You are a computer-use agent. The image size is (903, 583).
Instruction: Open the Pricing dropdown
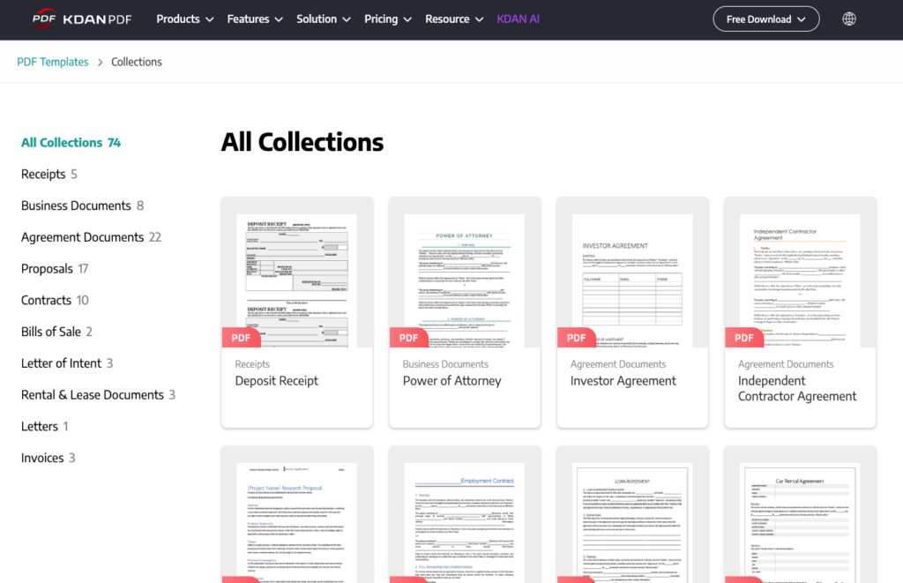pos(388,19)
